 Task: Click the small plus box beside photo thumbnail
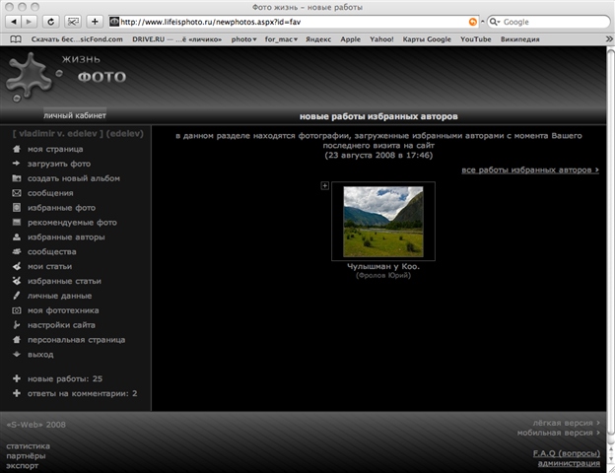coord(325,186)
